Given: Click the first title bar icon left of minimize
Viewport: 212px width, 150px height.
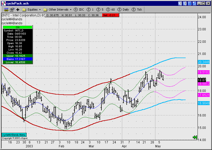Looking at the screenshot, I should pyautogui.click(x=180, y=3).
